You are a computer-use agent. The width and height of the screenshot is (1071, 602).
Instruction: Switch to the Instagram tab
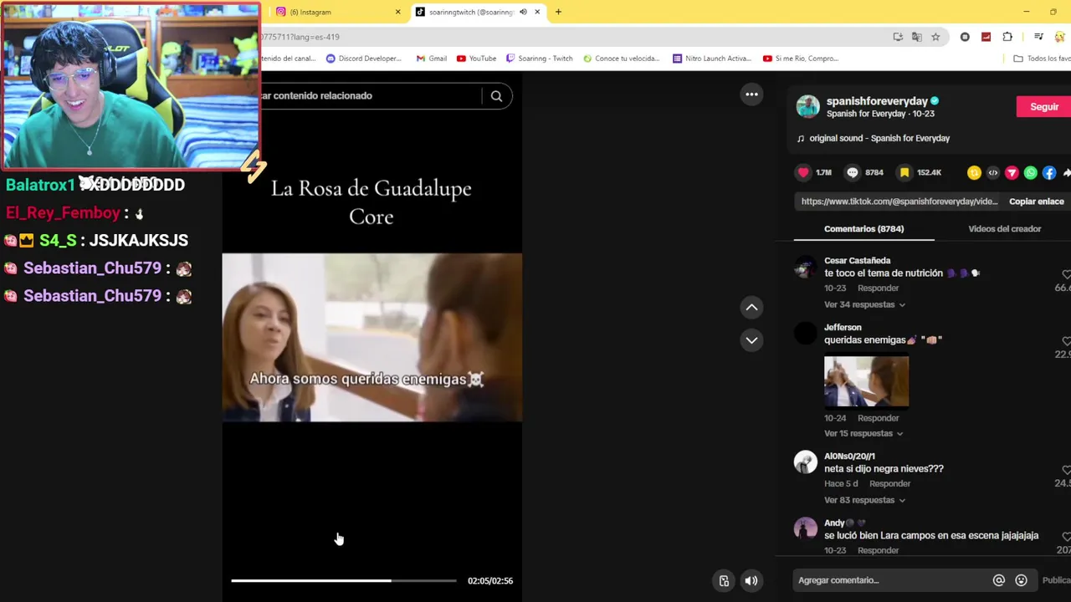[x=336, y=12]
